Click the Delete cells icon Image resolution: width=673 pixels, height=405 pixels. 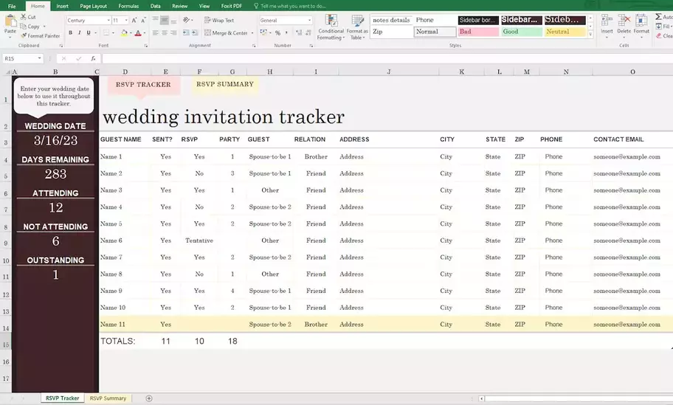(x=624, y=24)
